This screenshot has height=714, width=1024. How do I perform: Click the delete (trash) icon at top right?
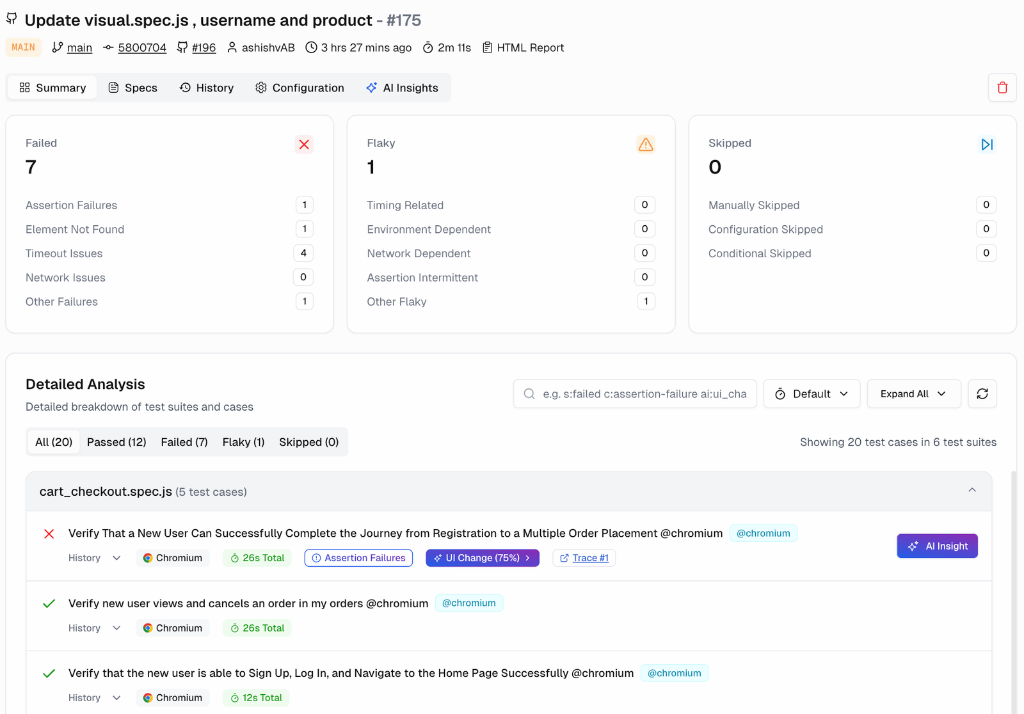(1002, 88)
